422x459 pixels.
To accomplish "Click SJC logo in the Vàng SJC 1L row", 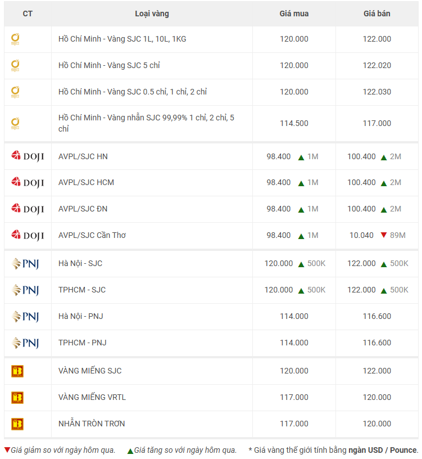I will (x=15, y=39).
